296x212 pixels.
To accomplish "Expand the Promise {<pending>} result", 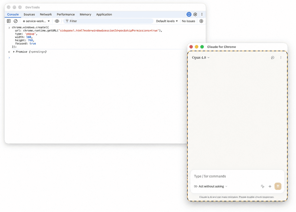I will tap(14, 52).
